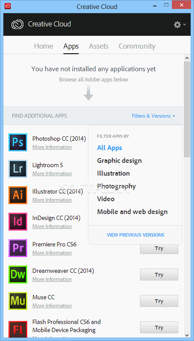Click the Premiere Pro Pr icon
Screen dimensions: 194x341
click(x=18, y=248)
